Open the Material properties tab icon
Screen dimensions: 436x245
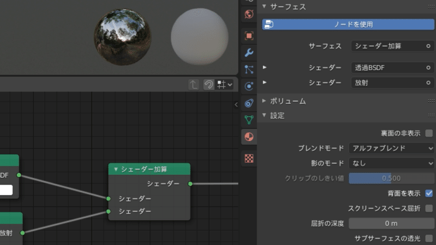[x=249, y=137]
